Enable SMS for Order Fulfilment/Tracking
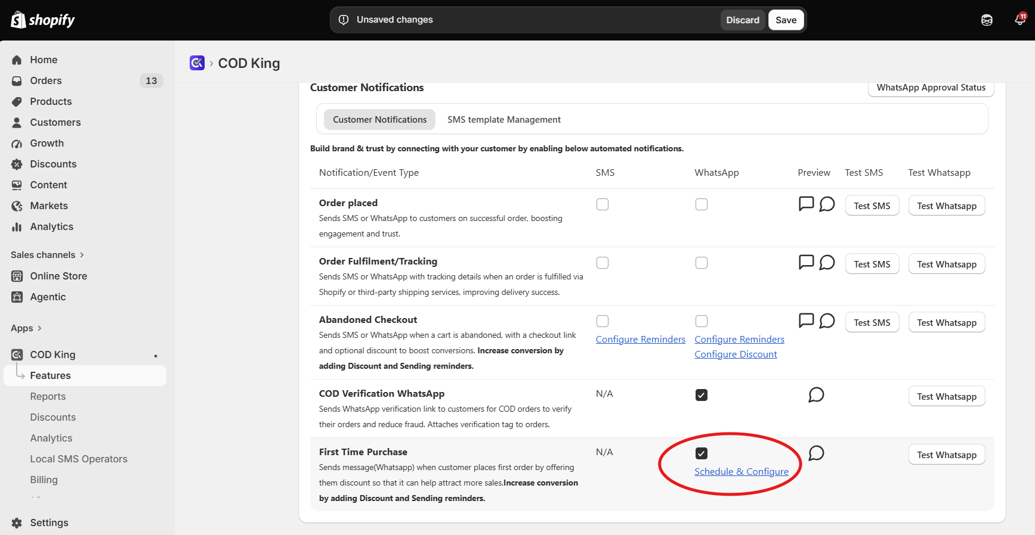 603,263
